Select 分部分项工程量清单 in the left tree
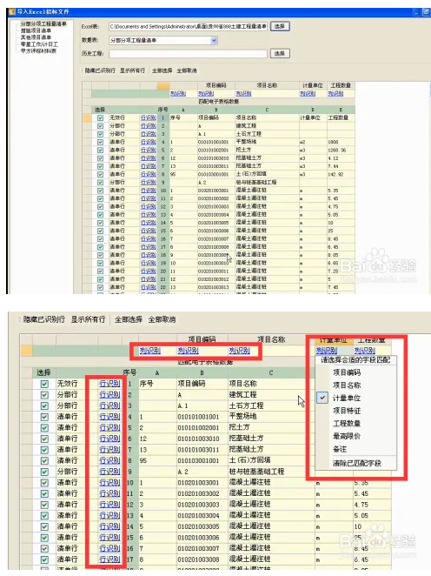 click(x=43, y=23)
